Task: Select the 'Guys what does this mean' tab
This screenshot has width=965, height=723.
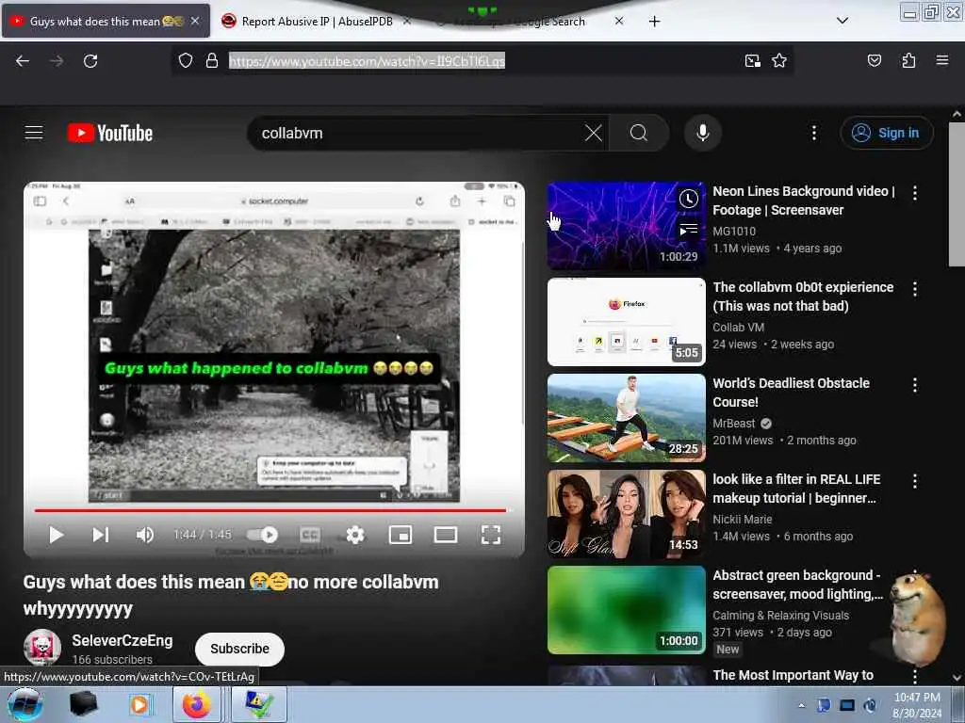Action: tap(105, 21)
